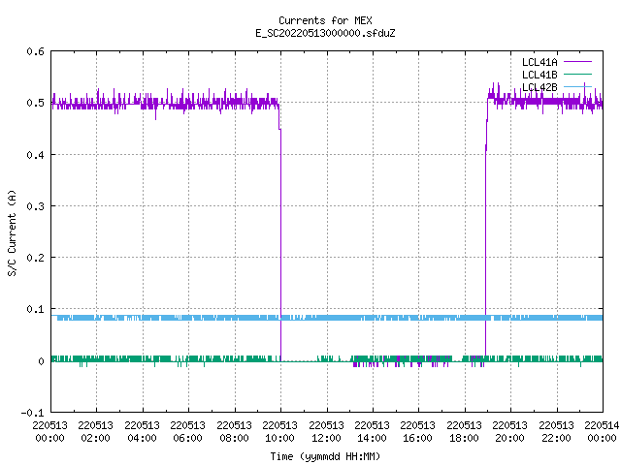Image resolution: width=621 pixels, height=465 pixels.
Task: Click the x-axis tick 220513 18:00
Action: click(x=464, y=431)
